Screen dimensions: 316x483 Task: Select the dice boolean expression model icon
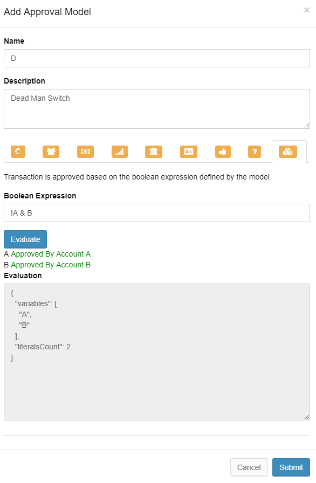click(x=288, y=151)
